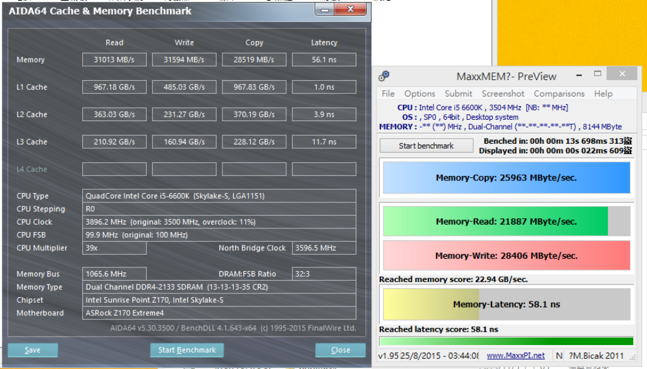The height and width of the screenshot is (369, 647).
Task: Click the Memory Type DDR4-2133 field
Action: [x=219, y=287]
